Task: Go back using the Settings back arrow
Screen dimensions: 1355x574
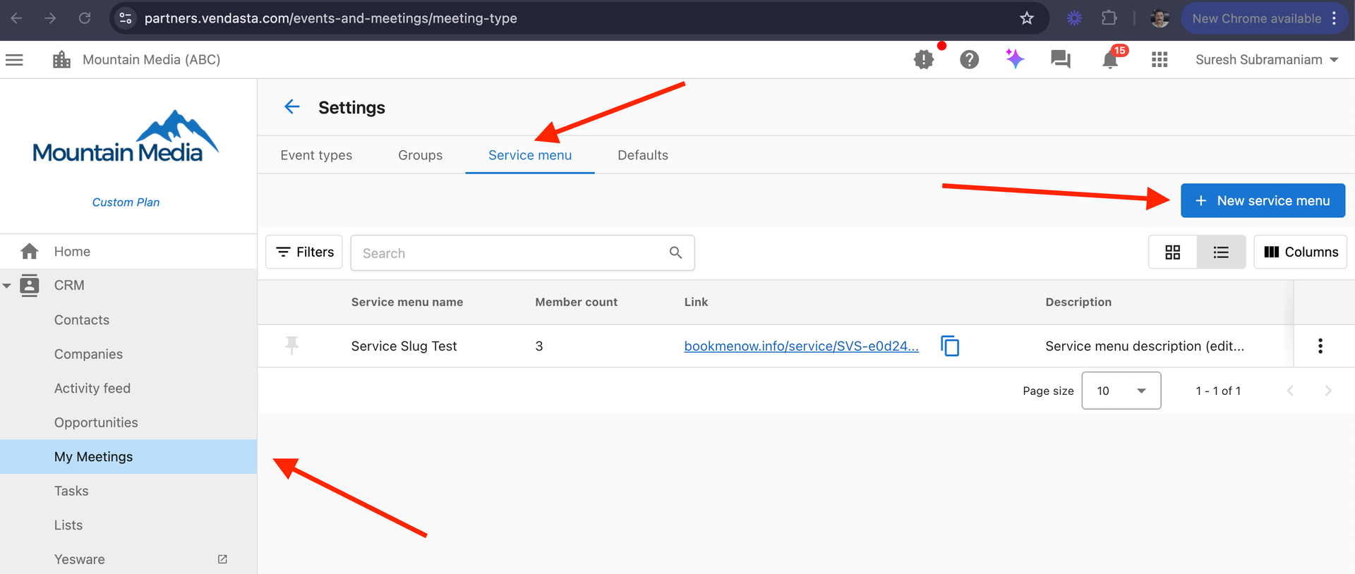Action: [x=292, y=106]
